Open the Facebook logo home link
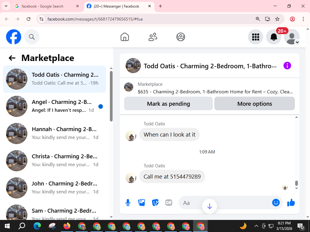310x232 pixels. pos(13,37)
